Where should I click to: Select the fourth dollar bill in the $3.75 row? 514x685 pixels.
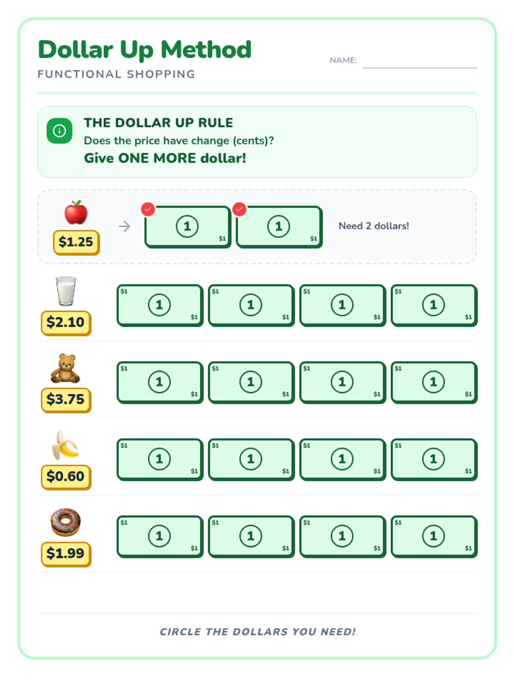434,383
